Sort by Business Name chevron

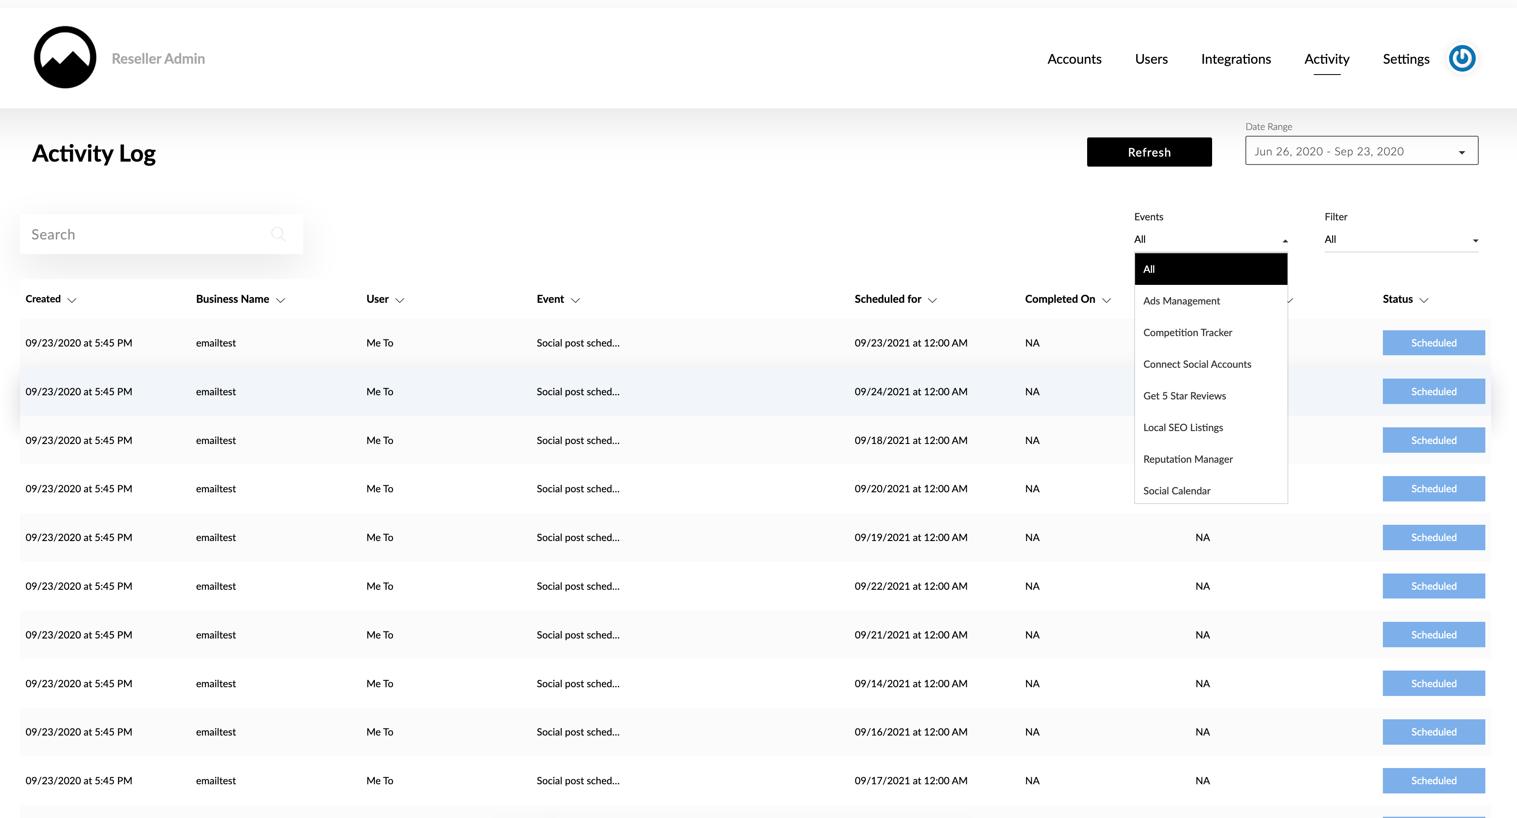tap(280, 300)
